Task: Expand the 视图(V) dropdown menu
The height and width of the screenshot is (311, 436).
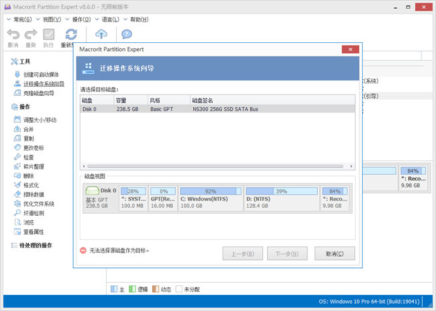Action: (x=52, y=19)
